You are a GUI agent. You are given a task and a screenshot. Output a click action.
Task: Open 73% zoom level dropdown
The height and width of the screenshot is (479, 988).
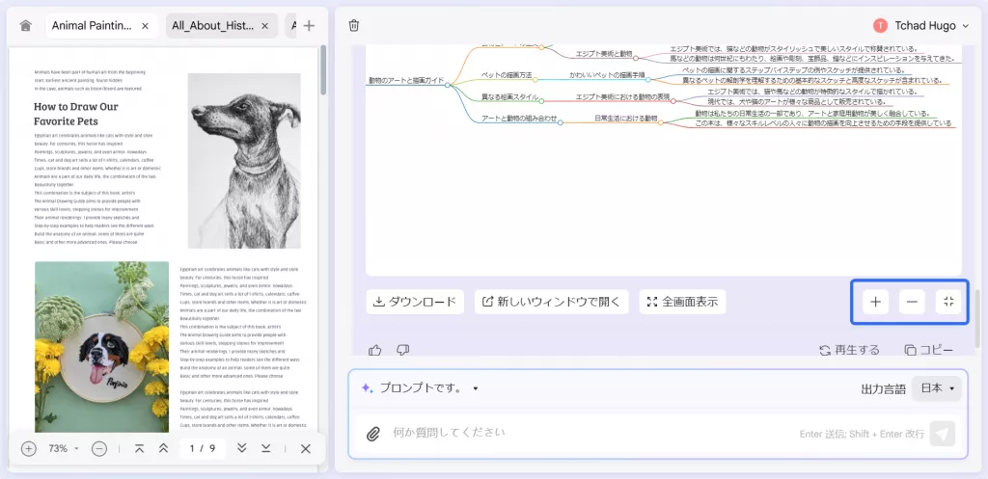64,449
